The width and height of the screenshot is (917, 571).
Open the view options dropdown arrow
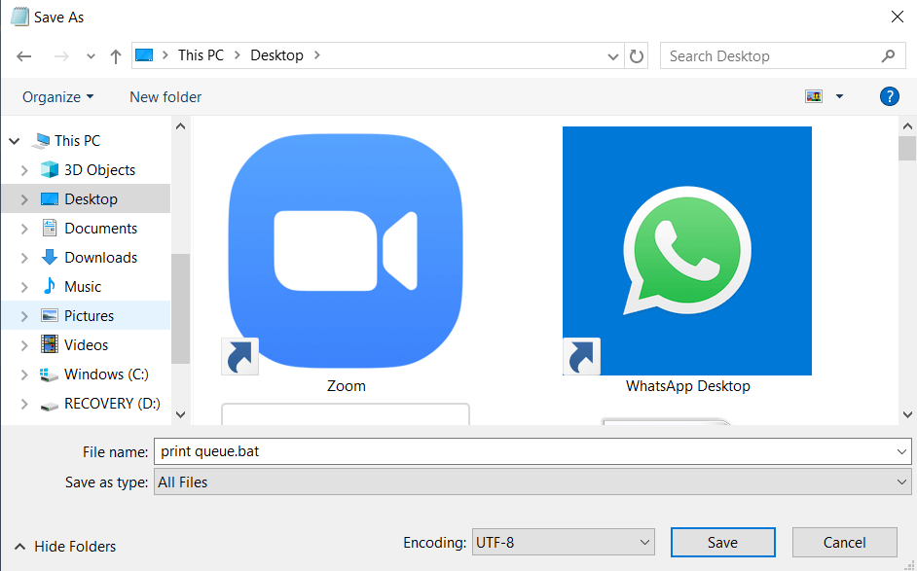pos(839,96)
